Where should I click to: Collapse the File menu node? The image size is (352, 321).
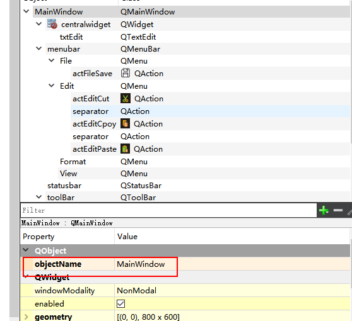point(51,60)
